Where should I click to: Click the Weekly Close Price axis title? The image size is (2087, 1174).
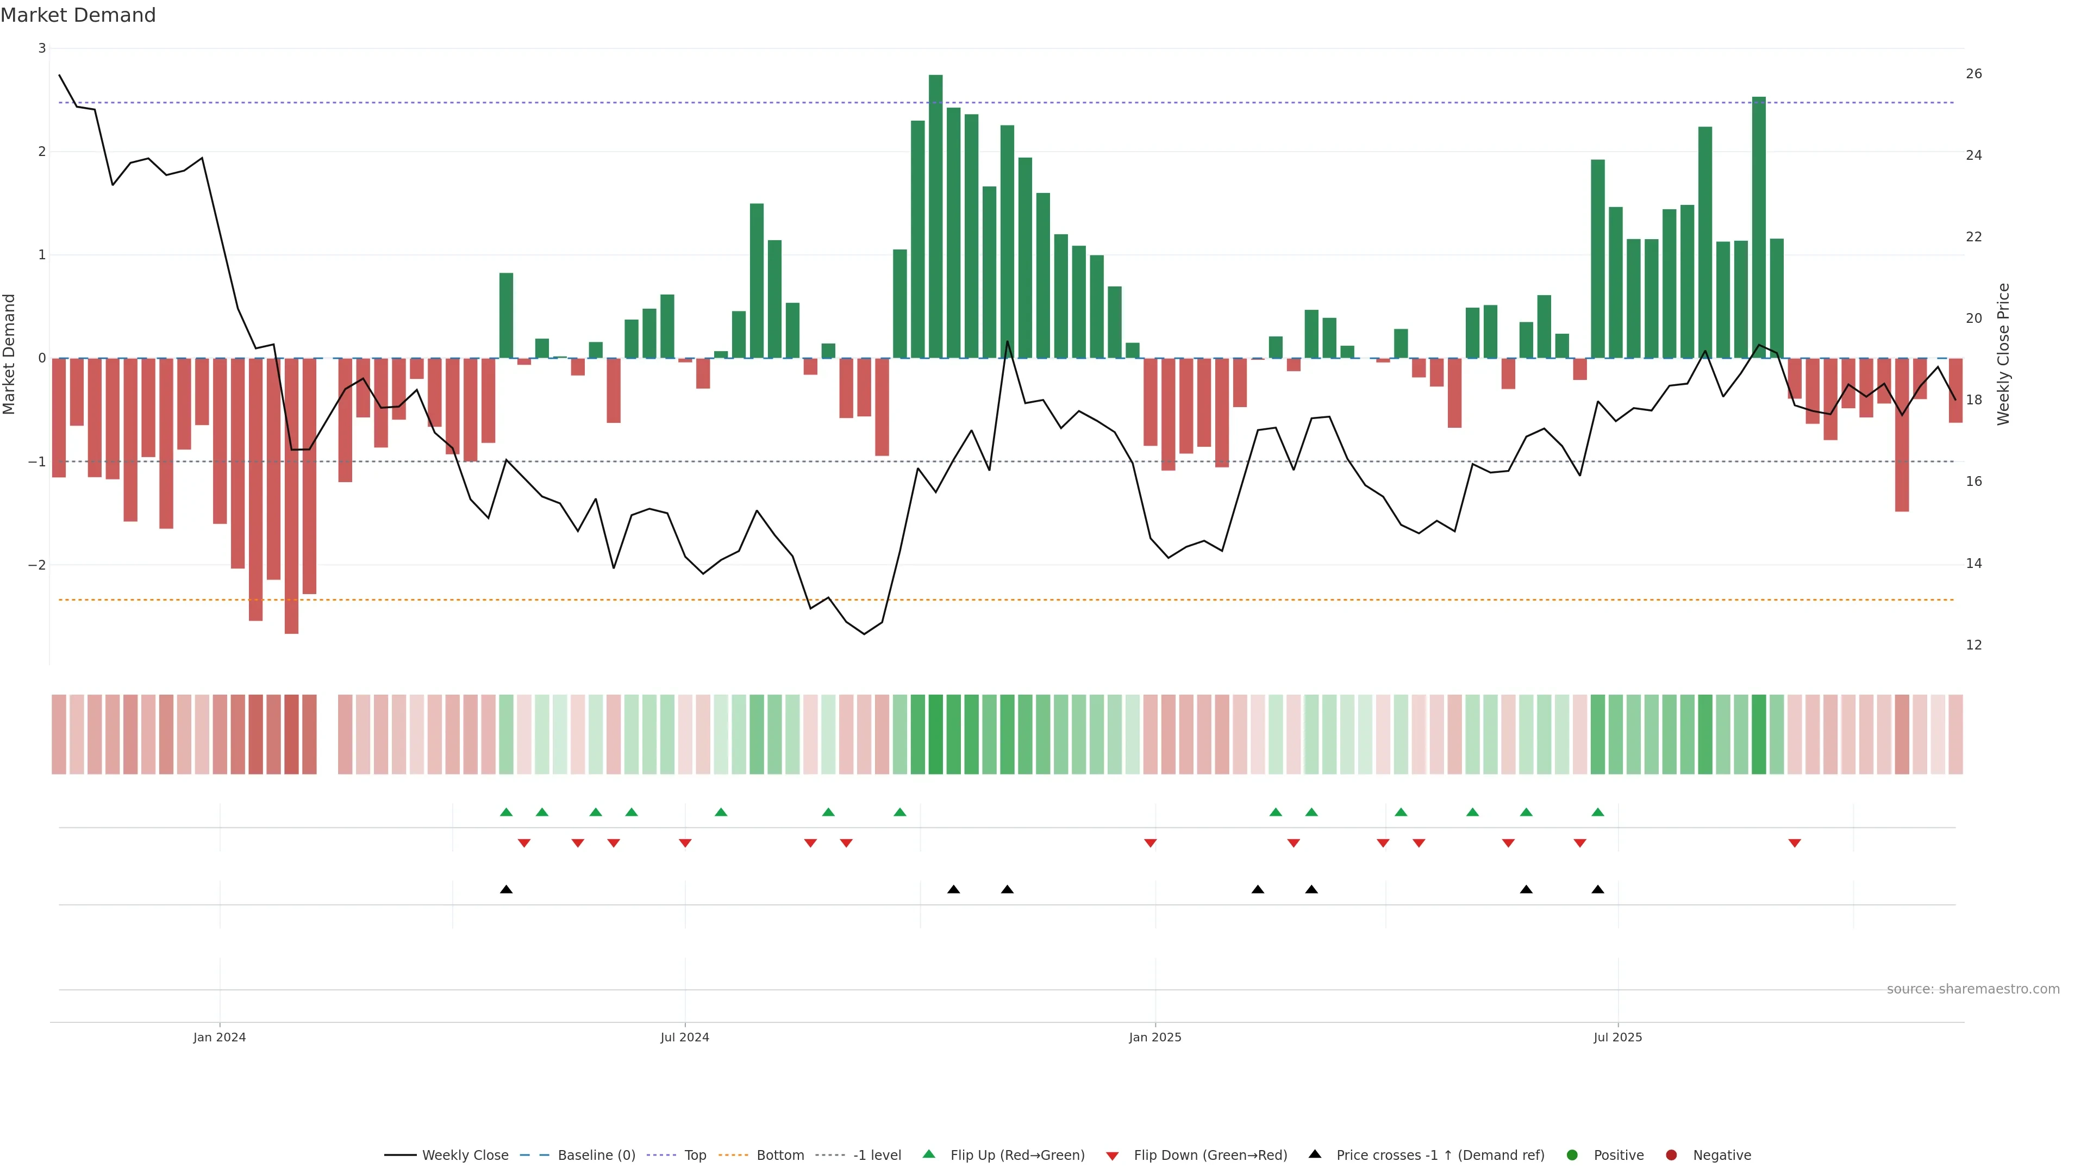(2003, 354)
